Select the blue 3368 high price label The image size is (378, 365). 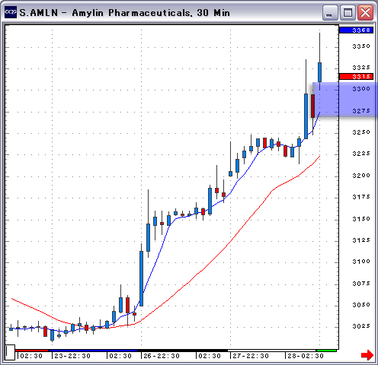click(x=356, y=30)
